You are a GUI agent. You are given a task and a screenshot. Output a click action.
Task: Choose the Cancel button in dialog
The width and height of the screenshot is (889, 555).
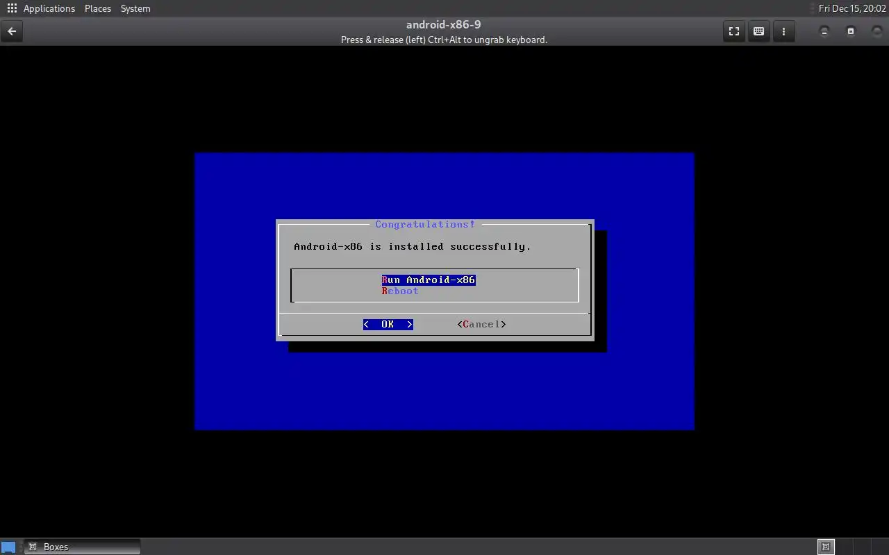(481, 324)
